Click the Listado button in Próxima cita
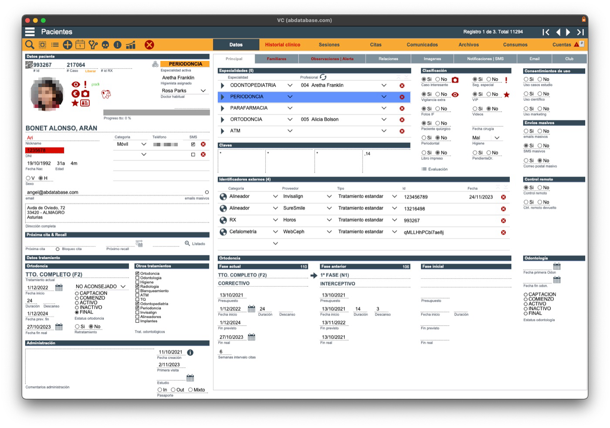The image size is (610, 428). (x=195, y=243)
